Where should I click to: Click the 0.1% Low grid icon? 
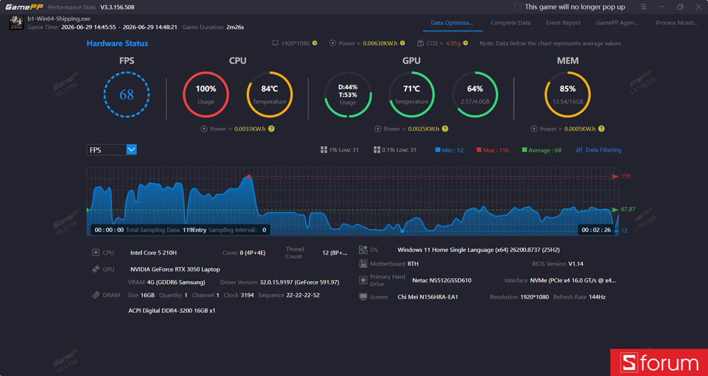[377, 150]
